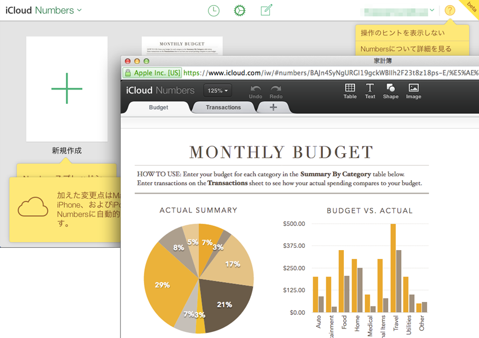
Task: Click the Auto category axis label
Action: pyautogui.click(x=318, y=322)
